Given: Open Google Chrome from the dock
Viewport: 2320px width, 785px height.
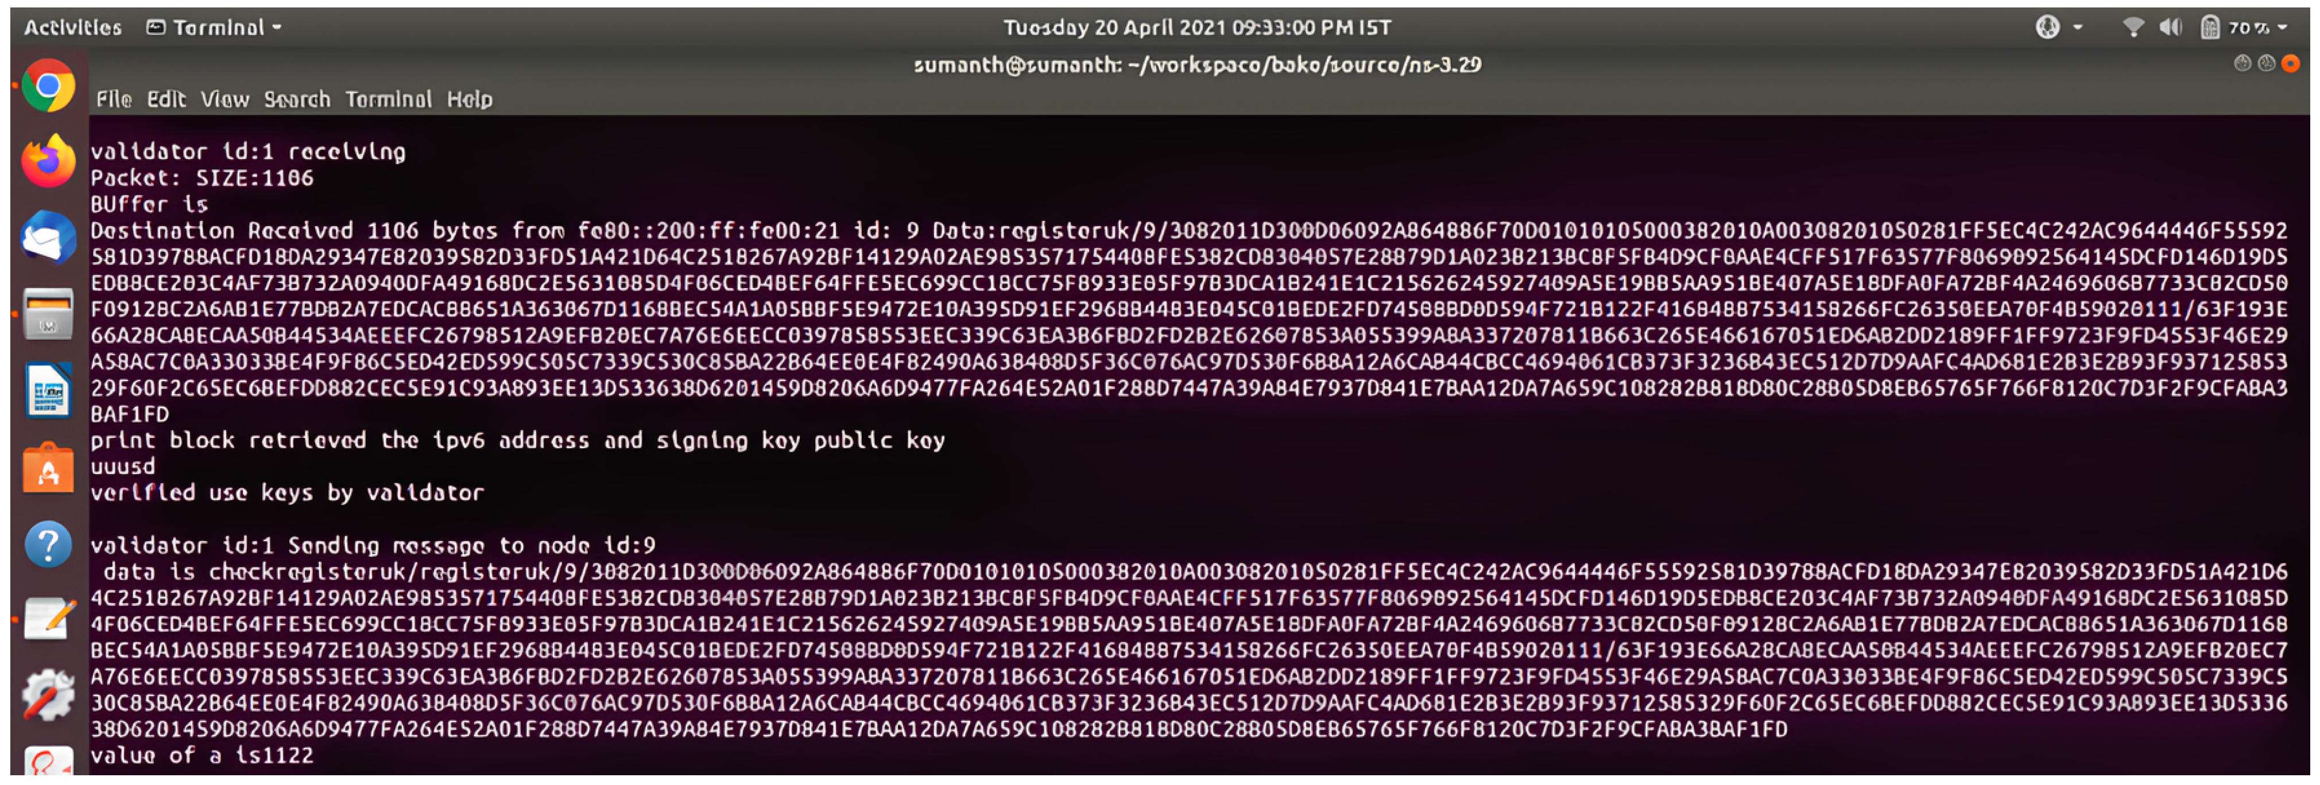Looking at the screenshot, I should coord(48,86).
